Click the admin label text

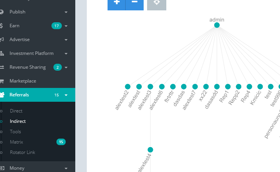point(217,20)
